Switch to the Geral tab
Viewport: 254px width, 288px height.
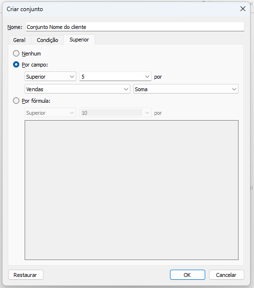(19, 40)
